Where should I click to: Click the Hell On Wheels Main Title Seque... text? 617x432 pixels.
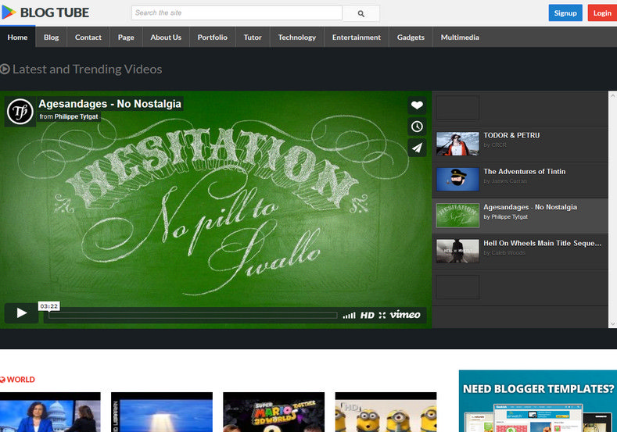tap(542, 243)
